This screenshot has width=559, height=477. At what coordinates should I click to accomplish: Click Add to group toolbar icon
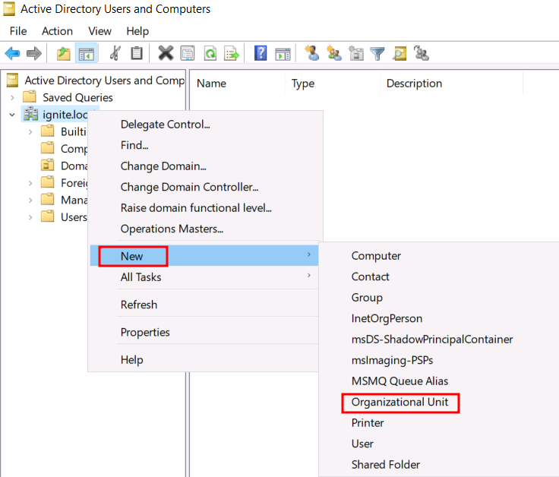pos(421,53)
